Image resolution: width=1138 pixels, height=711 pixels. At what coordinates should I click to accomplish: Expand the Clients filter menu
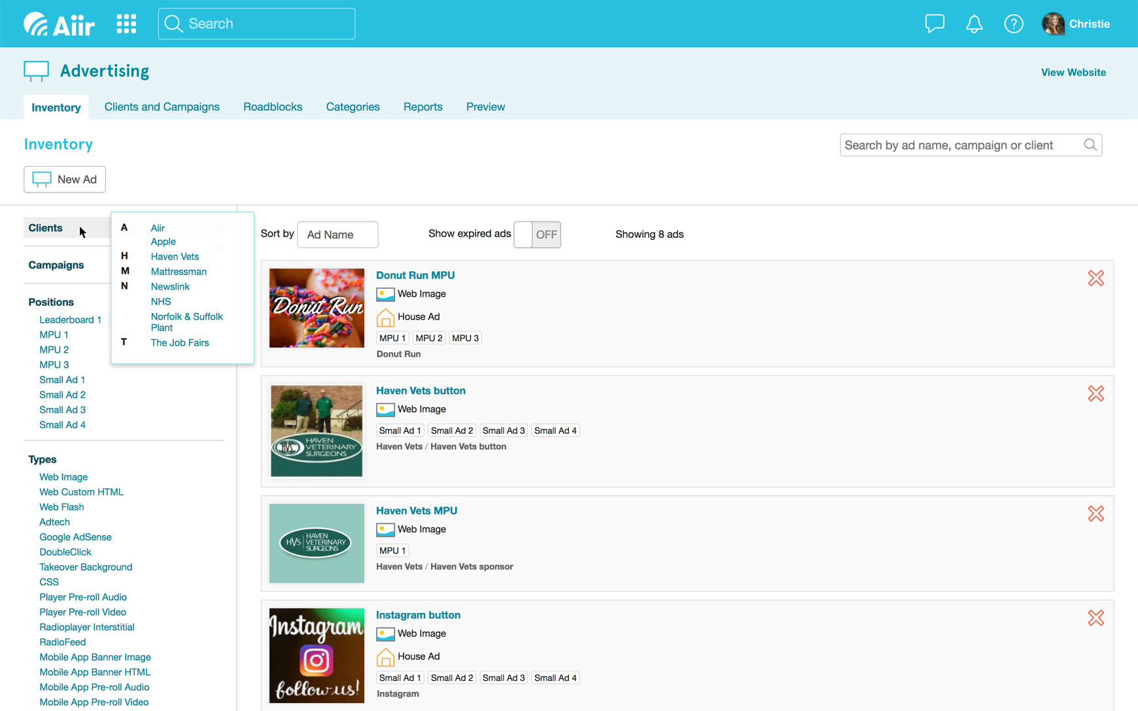click(x=67, y=228)
